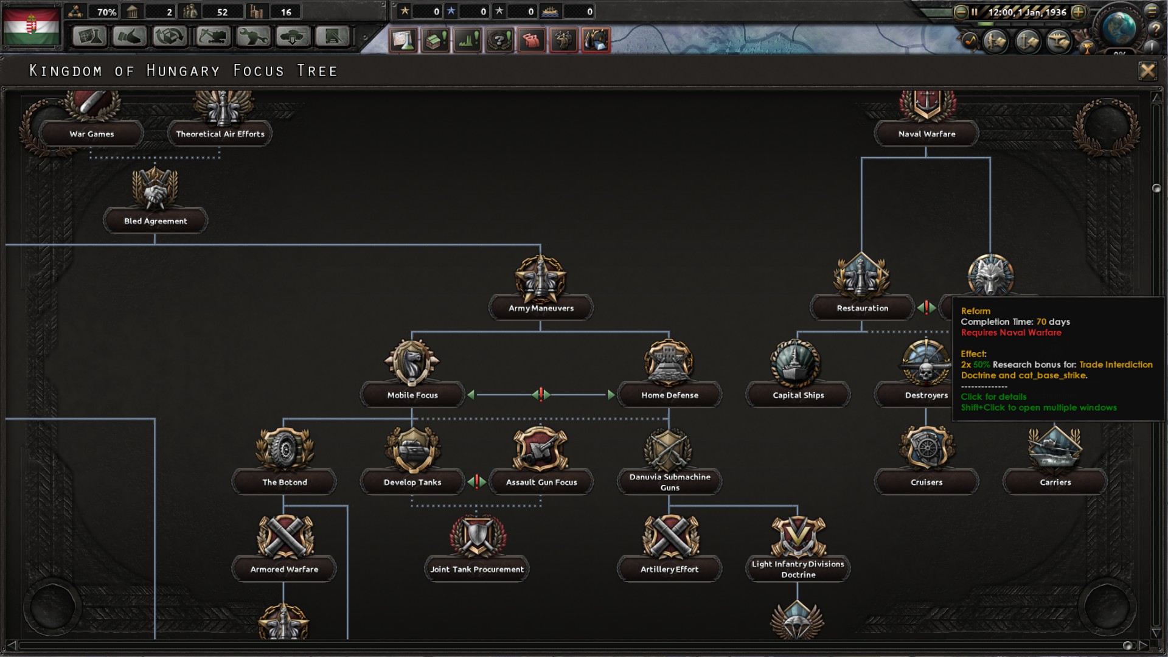This screenshot has height=657, width=1168.
Task: Select the Decisions map mode question-mark icon
Action: click(500, 40)
